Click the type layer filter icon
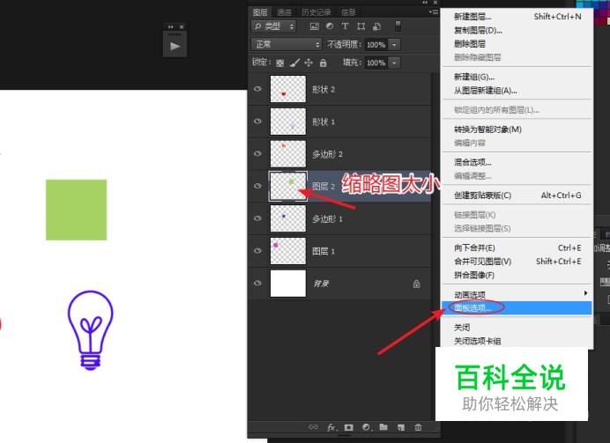Image resolution: width=610 pixels, height=443 pixels. pyautogui.click(x=345, y=26)
